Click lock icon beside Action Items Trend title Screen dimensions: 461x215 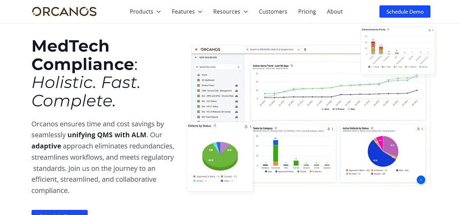292,65
